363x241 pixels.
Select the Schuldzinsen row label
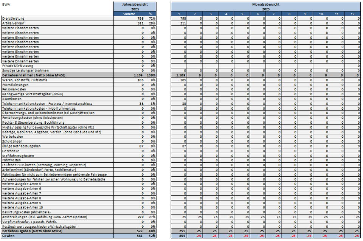click(x=12, y=141)
